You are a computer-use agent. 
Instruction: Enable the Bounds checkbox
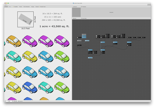pos(35,7)
